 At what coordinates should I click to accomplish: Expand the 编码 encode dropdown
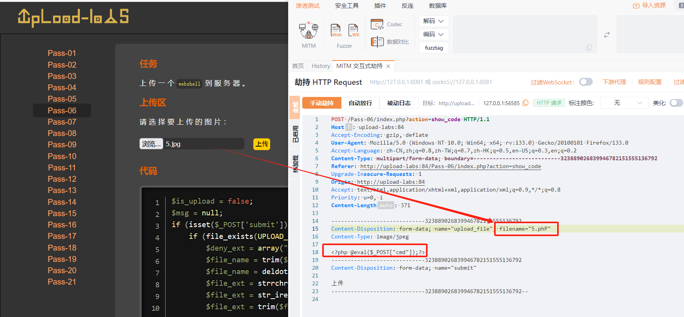[433, 34]
